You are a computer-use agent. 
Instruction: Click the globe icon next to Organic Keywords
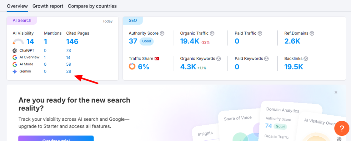point(219,59)
